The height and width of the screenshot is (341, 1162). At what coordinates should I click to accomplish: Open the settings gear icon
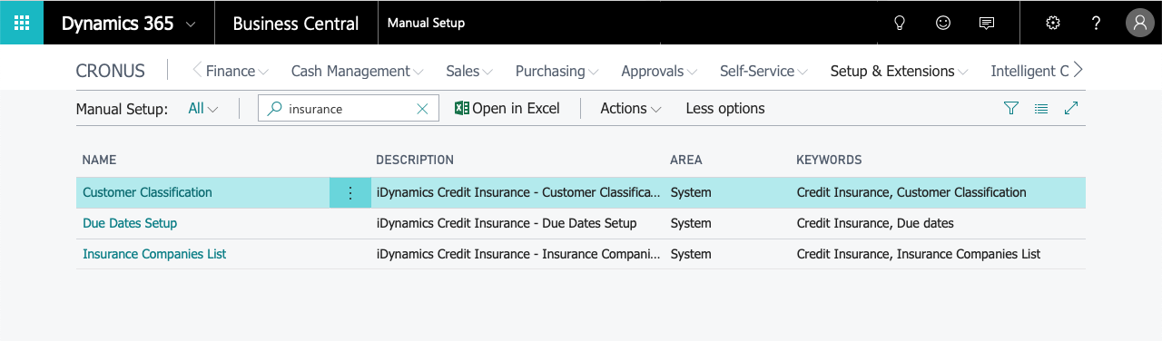[x=1053, y=24]
